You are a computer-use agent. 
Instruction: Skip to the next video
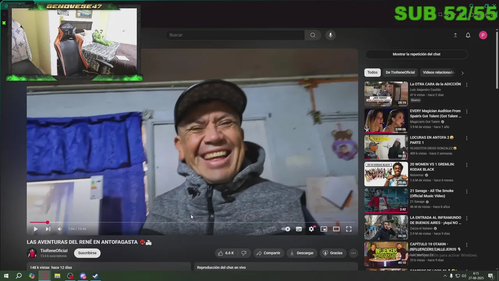click(x=48, y=229)
